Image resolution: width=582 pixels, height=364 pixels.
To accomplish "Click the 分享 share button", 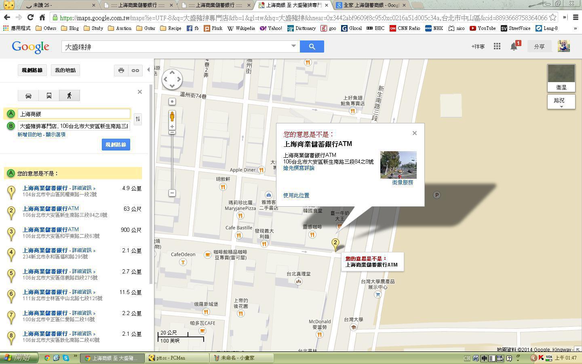I will (539, 47).
